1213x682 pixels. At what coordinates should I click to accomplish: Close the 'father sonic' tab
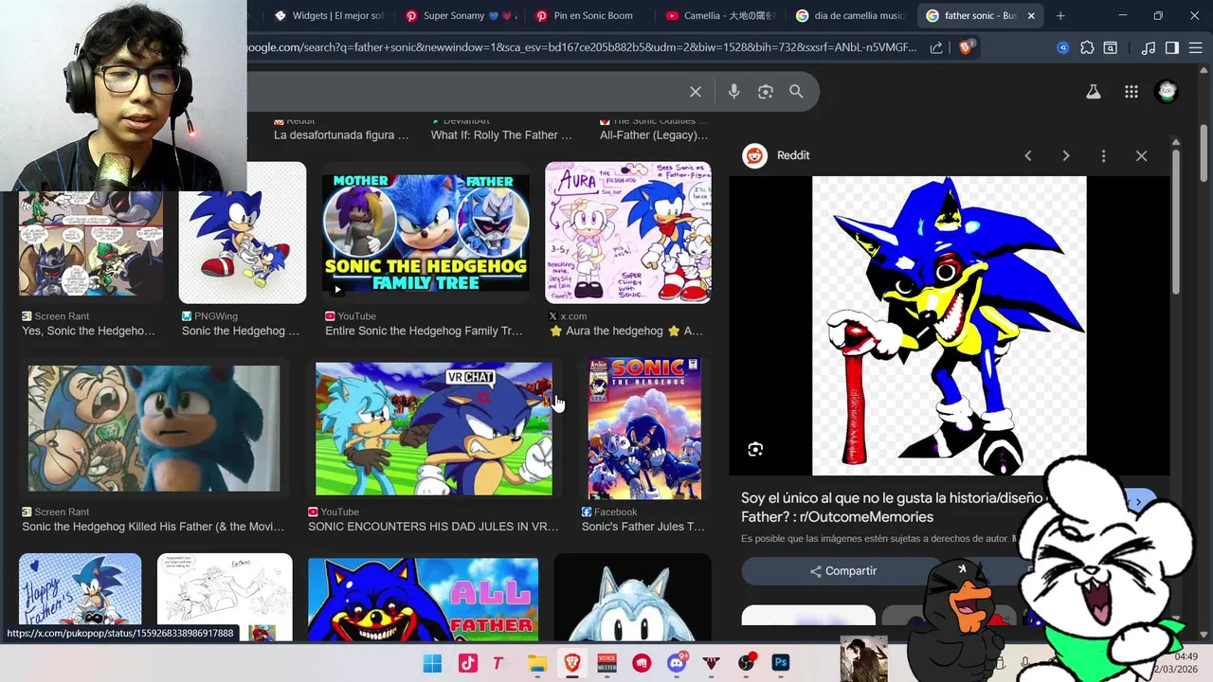[1031, 15]
